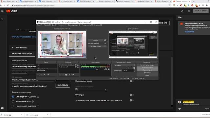Lock the Изображение 2 source
The width and height of the screenshot is (210, 118).
(x=78, y=67)
